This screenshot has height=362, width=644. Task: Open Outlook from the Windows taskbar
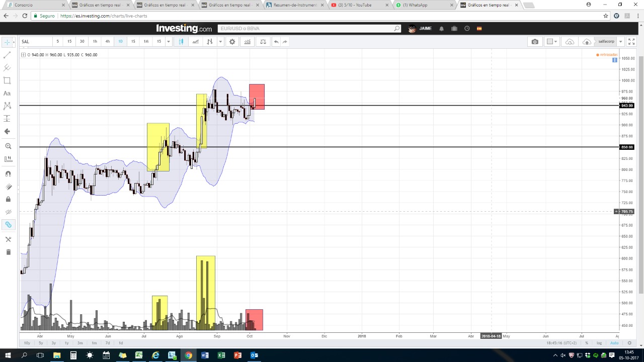click(254, 355)
